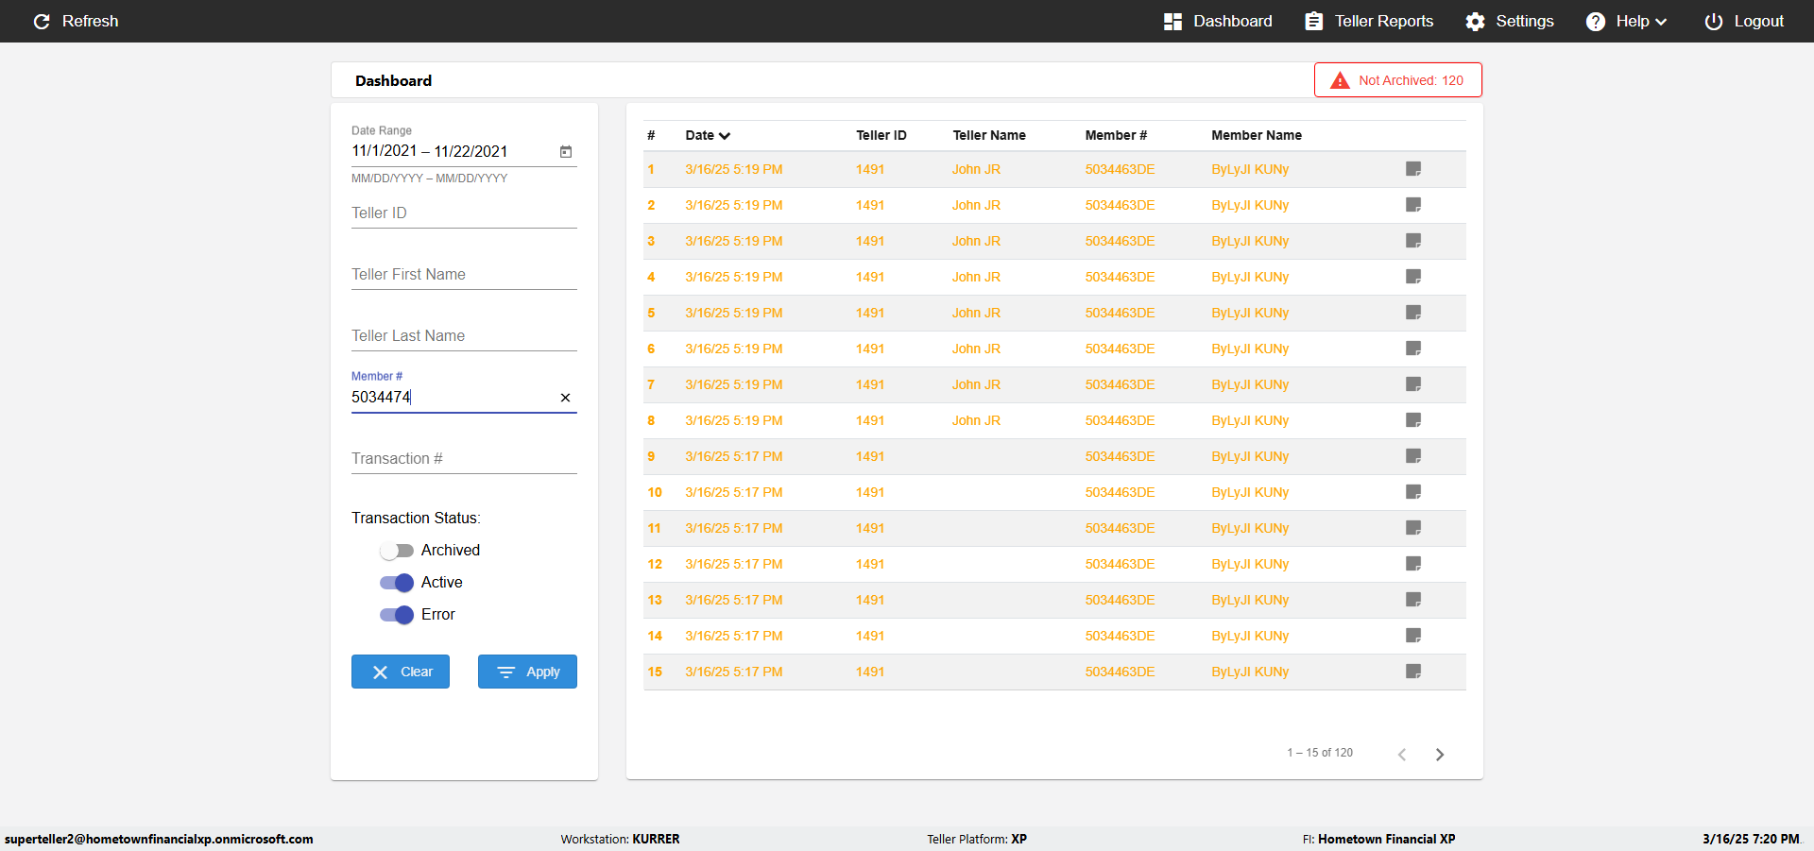The image size is (1814, 851).
Task: Open Settings from top menu
Action: point(1510,21)
